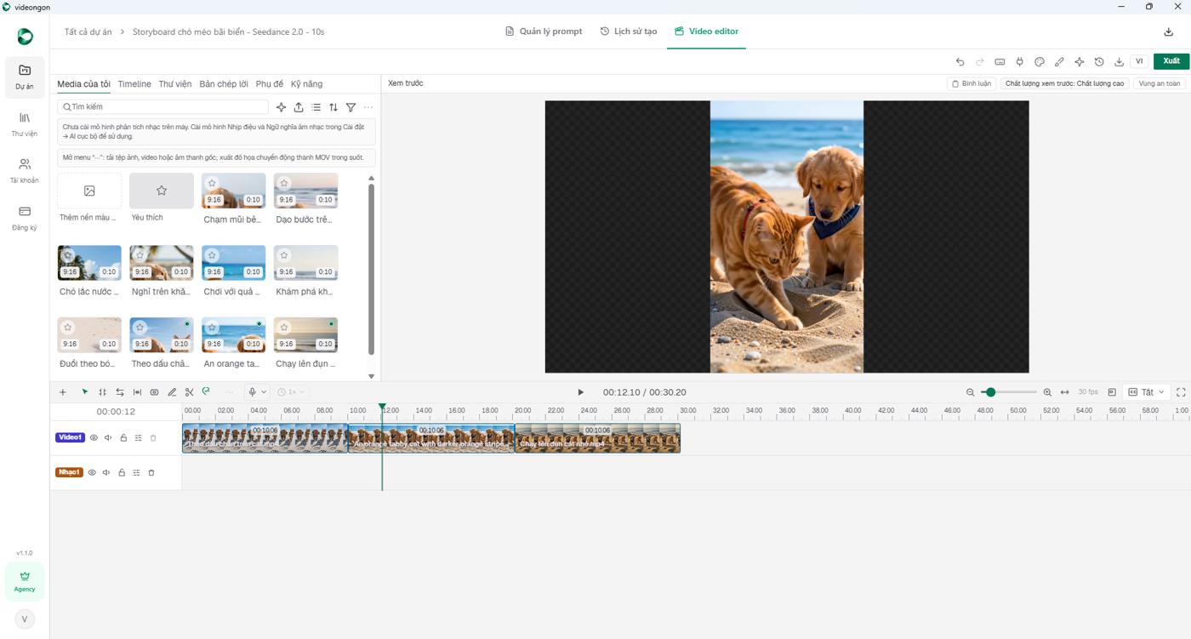This screenshot has width=1191, height=639.
Task: Mute the Nhạc1 track
Action: [106, 472]
